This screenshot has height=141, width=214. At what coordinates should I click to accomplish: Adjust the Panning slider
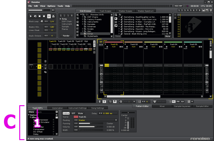[91, 123]
